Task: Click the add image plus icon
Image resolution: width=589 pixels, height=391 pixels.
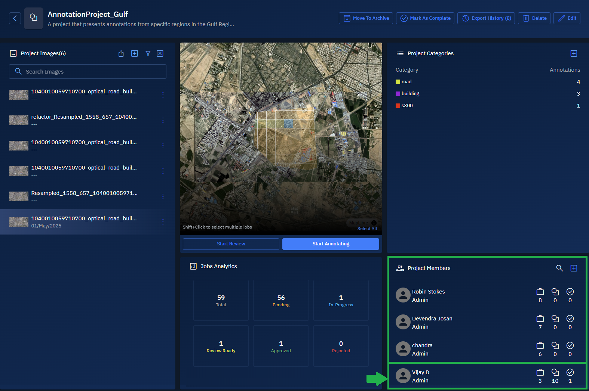Action: [x=135, y=53]
